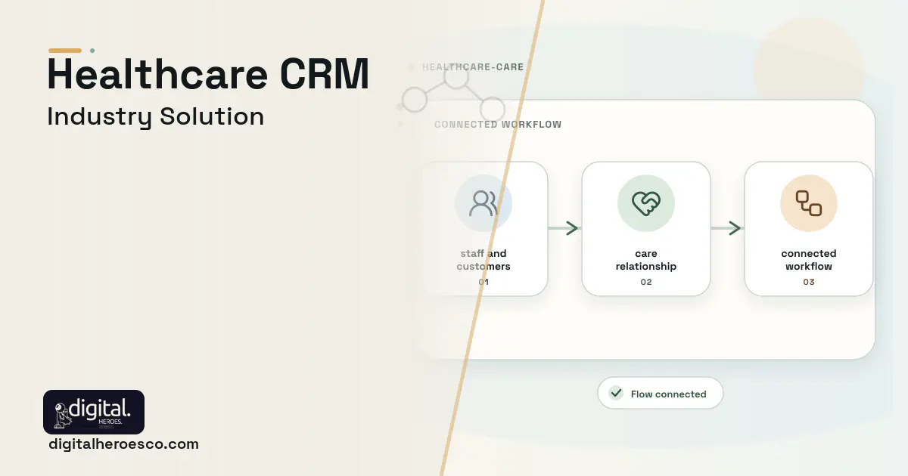Select the "care relationship" label
The image size is (908, 476).
(x=646, y=260)
